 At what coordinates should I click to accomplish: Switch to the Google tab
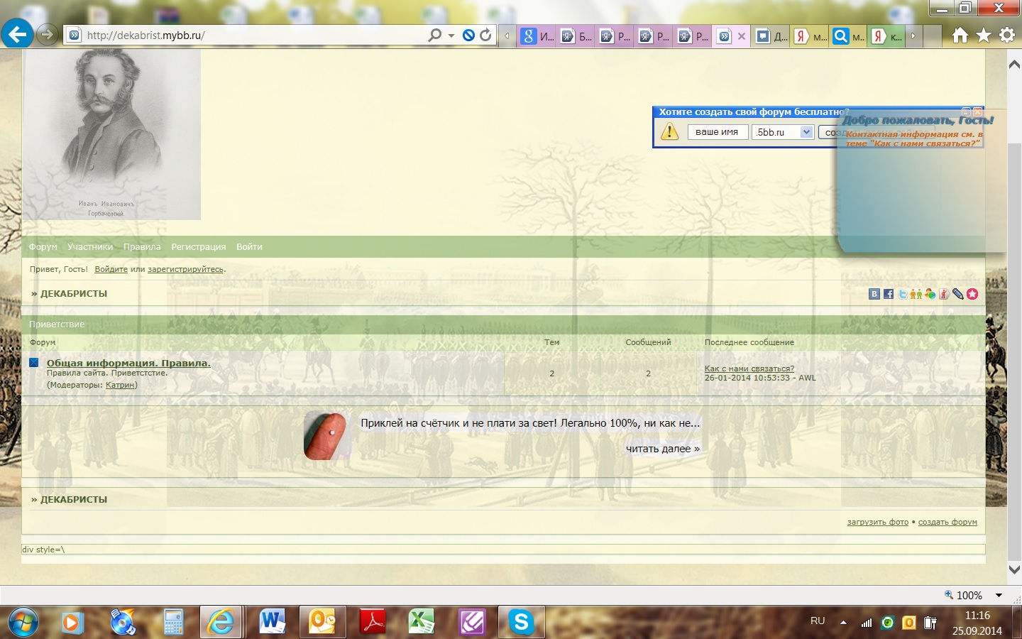tap(537, 35)
